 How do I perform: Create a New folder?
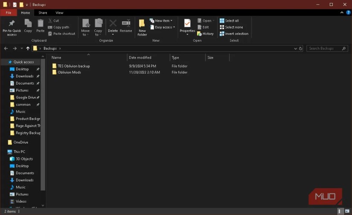coord(142,27)
